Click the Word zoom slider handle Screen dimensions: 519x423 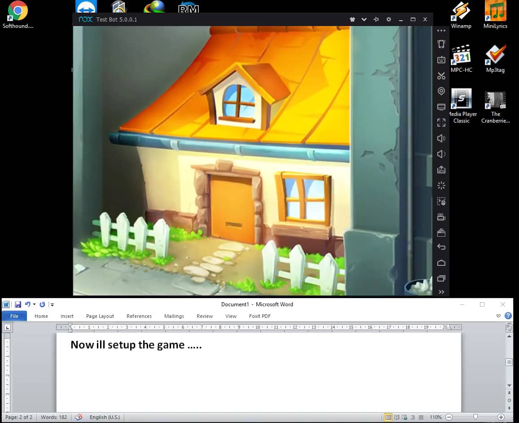475,417
